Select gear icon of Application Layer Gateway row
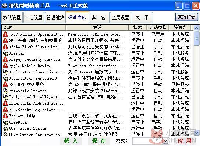The image size is (200, 146). [6, 72]
